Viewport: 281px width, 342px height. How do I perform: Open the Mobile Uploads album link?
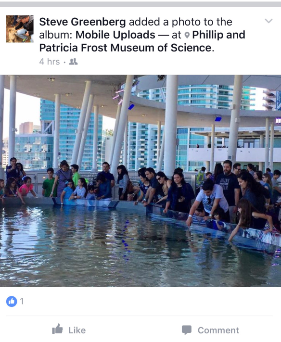point(115,35)
